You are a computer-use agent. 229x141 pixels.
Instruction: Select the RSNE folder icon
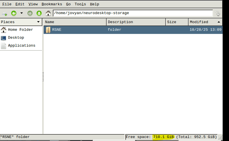coord(48,30)
